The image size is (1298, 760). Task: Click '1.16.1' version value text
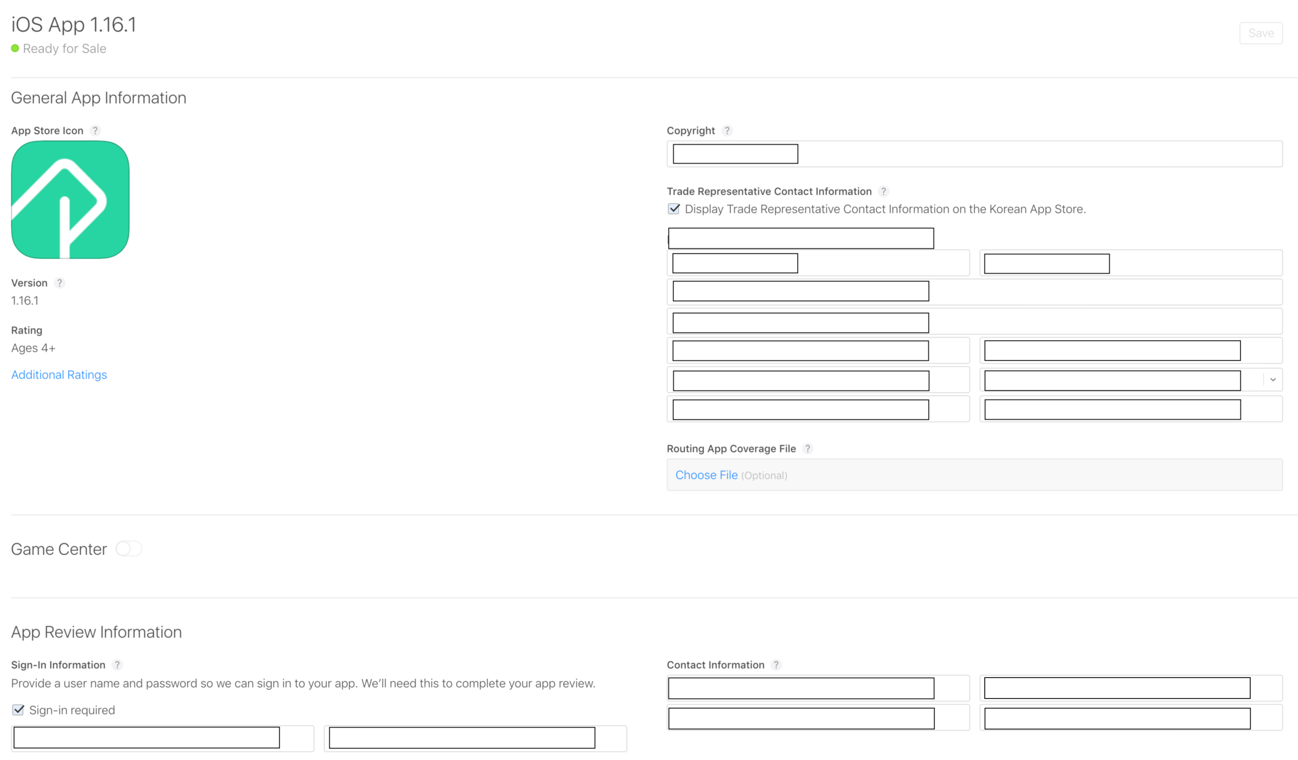[25, 301]
